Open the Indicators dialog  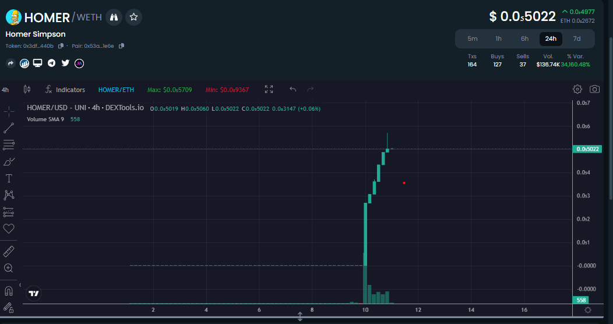coord(65,90)
